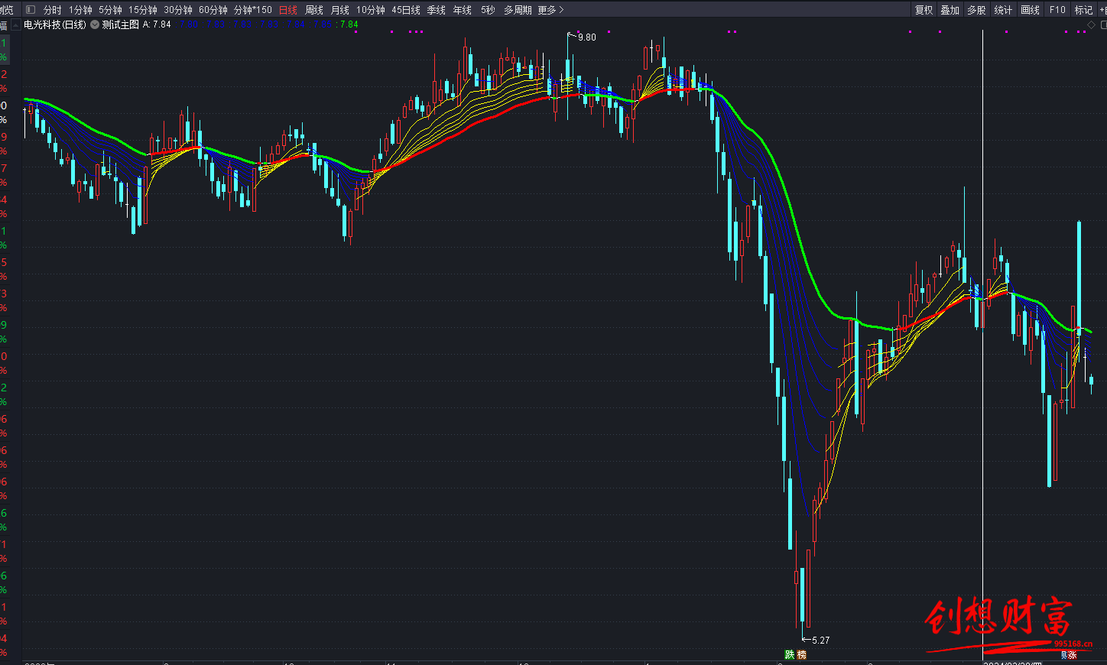The height and width of the screenshot is (665, 1107).
Task: Click the 复权 button
Action: (x=924, y=10)
